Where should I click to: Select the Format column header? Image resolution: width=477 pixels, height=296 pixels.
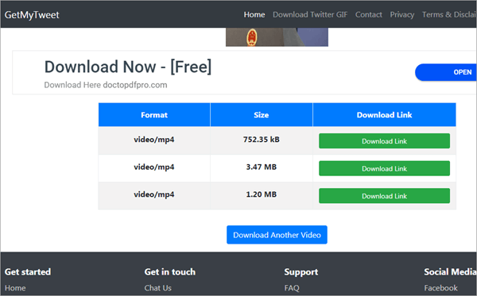154,115
